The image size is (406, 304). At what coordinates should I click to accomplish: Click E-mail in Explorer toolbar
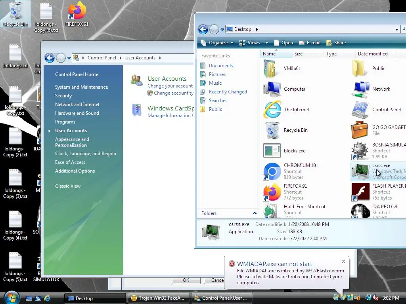click(x=310, y=43)
